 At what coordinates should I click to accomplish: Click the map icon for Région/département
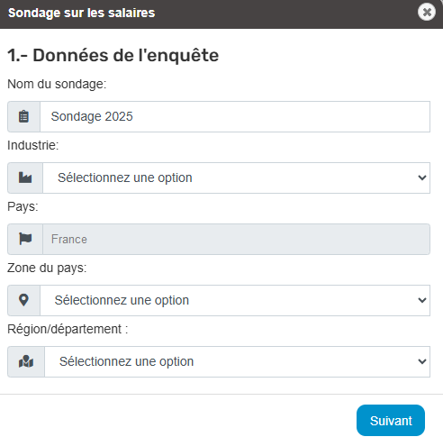coord(26,361)
